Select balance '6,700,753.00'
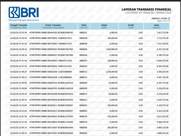The image size is (181, 136). 162,55
